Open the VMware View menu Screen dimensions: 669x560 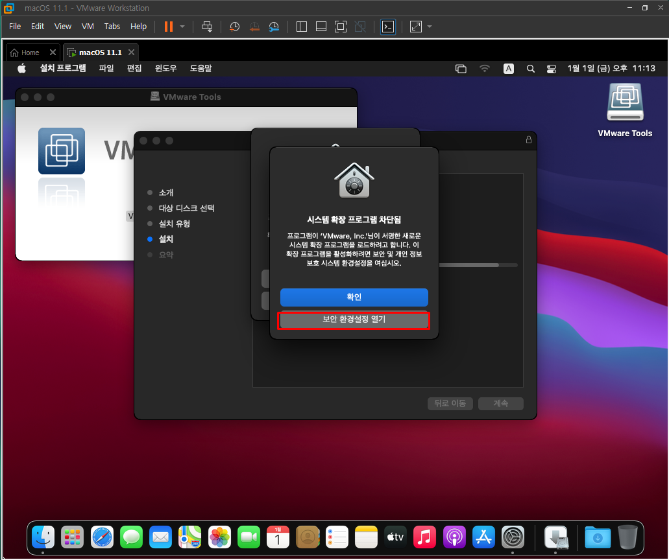point(63,27)
